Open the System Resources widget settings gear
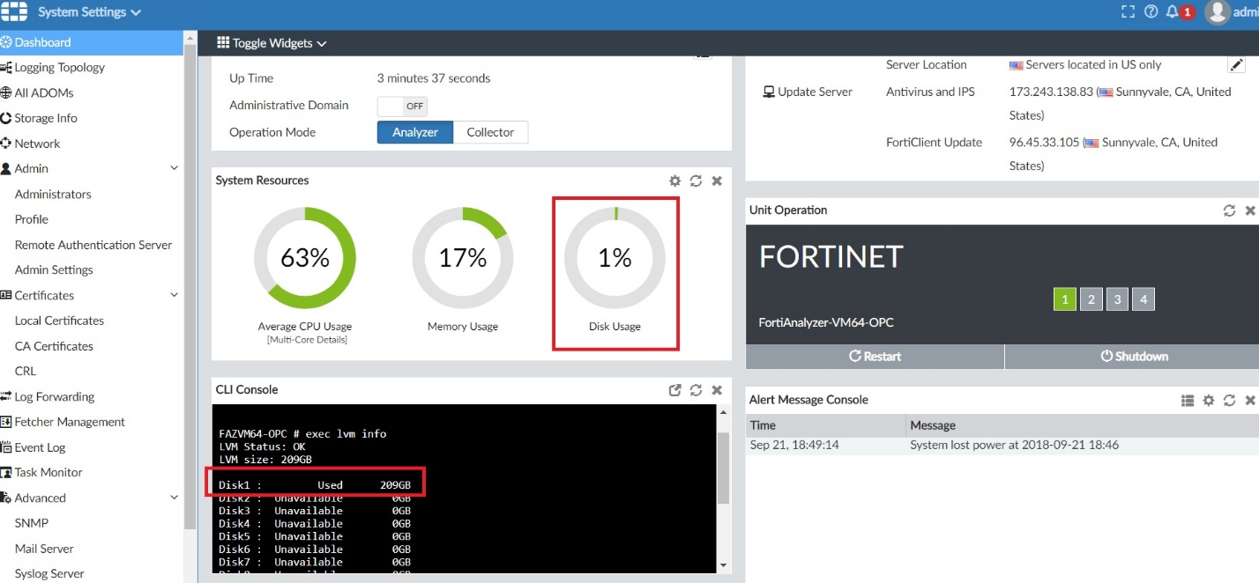Image resolution: width=1259 pixels, height=583 pixels. coord(674,181)
